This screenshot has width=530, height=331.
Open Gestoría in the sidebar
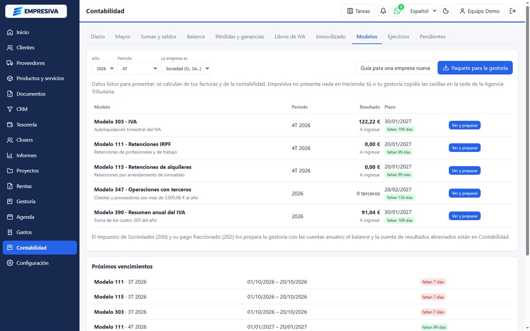(40, 202)
